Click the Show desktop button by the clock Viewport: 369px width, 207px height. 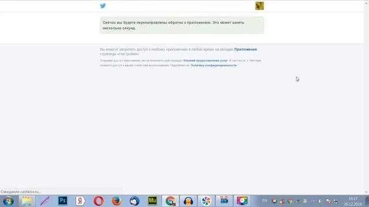[x=367, y=201]
